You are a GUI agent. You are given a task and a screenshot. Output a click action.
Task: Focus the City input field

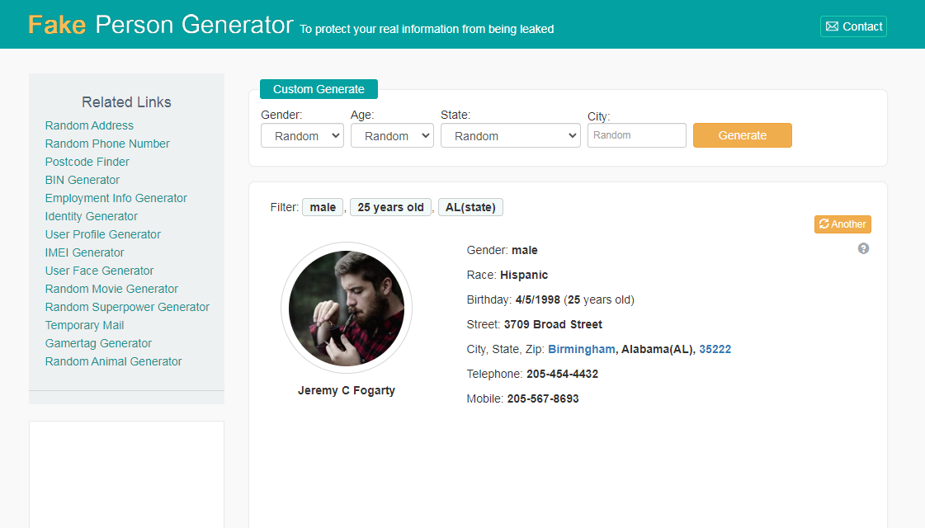(x=636, y=135)
